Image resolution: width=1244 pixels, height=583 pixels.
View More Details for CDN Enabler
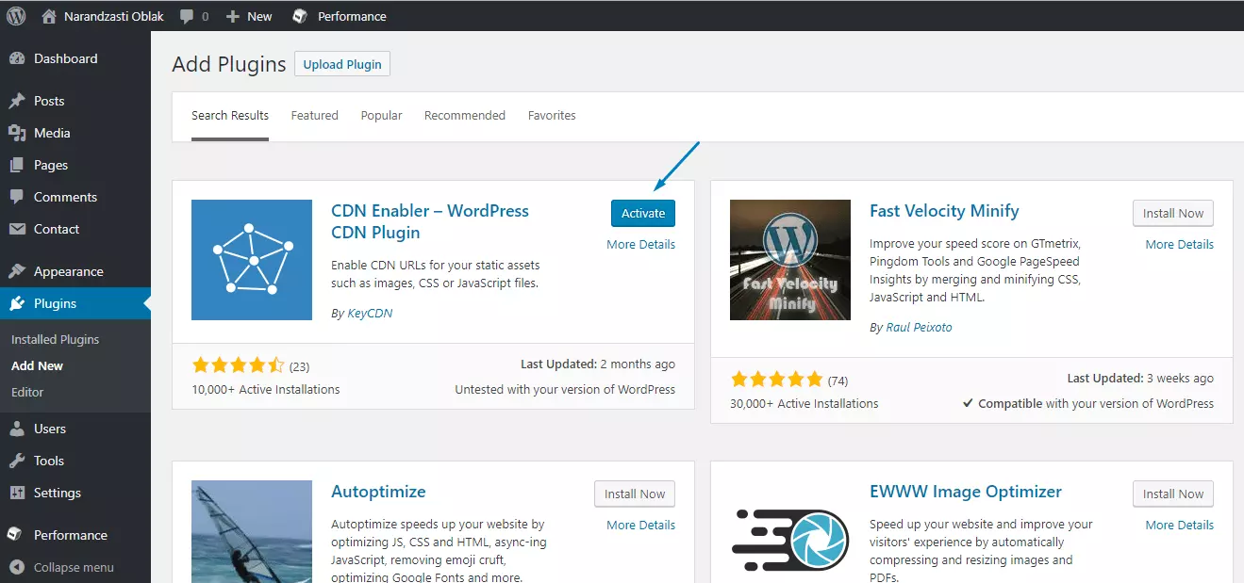[640, 244]
